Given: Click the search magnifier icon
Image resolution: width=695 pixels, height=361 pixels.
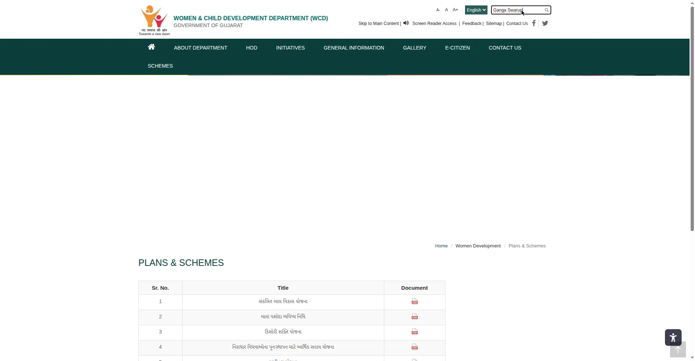Looking at the screenshot, I should [547, 10].
